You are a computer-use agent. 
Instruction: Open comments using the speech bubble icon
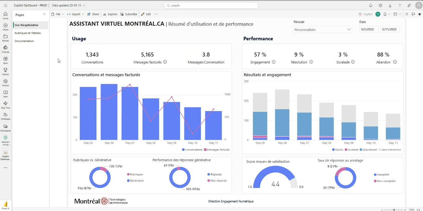pos(413,14)
